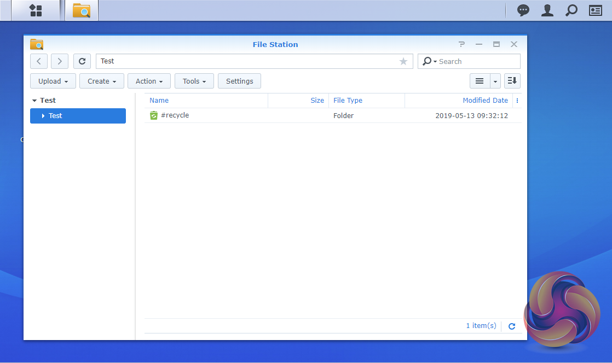The height and width of the screenshot is (363, 612).
Task: Select the #recycle folder name
Action: click(x=175, y=115)
